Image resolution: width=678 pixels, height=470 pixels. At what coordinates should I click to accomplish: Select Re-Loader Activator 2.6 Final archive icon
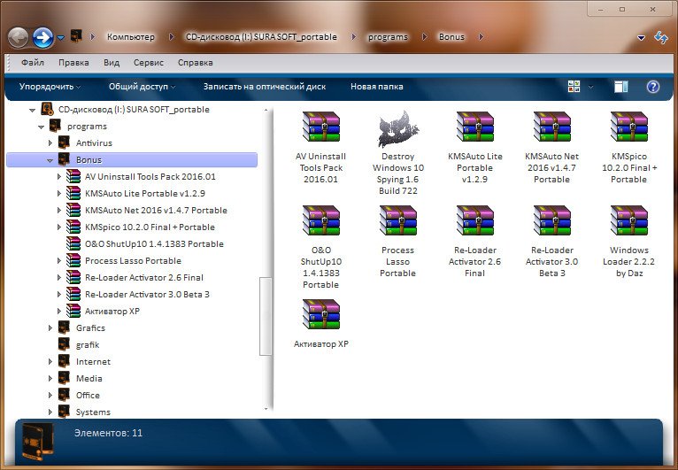tap(474, 220)
